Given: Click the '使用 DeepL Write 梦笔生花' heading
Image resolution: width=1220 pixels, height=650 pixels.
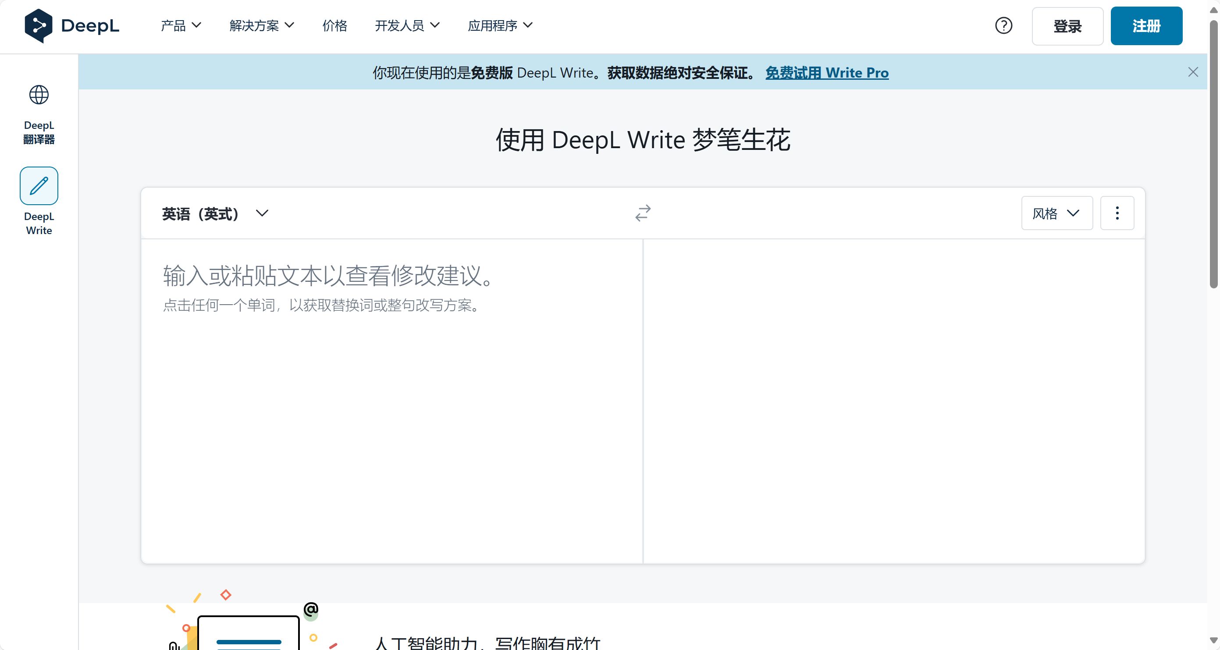Looking at the screenshot, I should coord(643,140).
